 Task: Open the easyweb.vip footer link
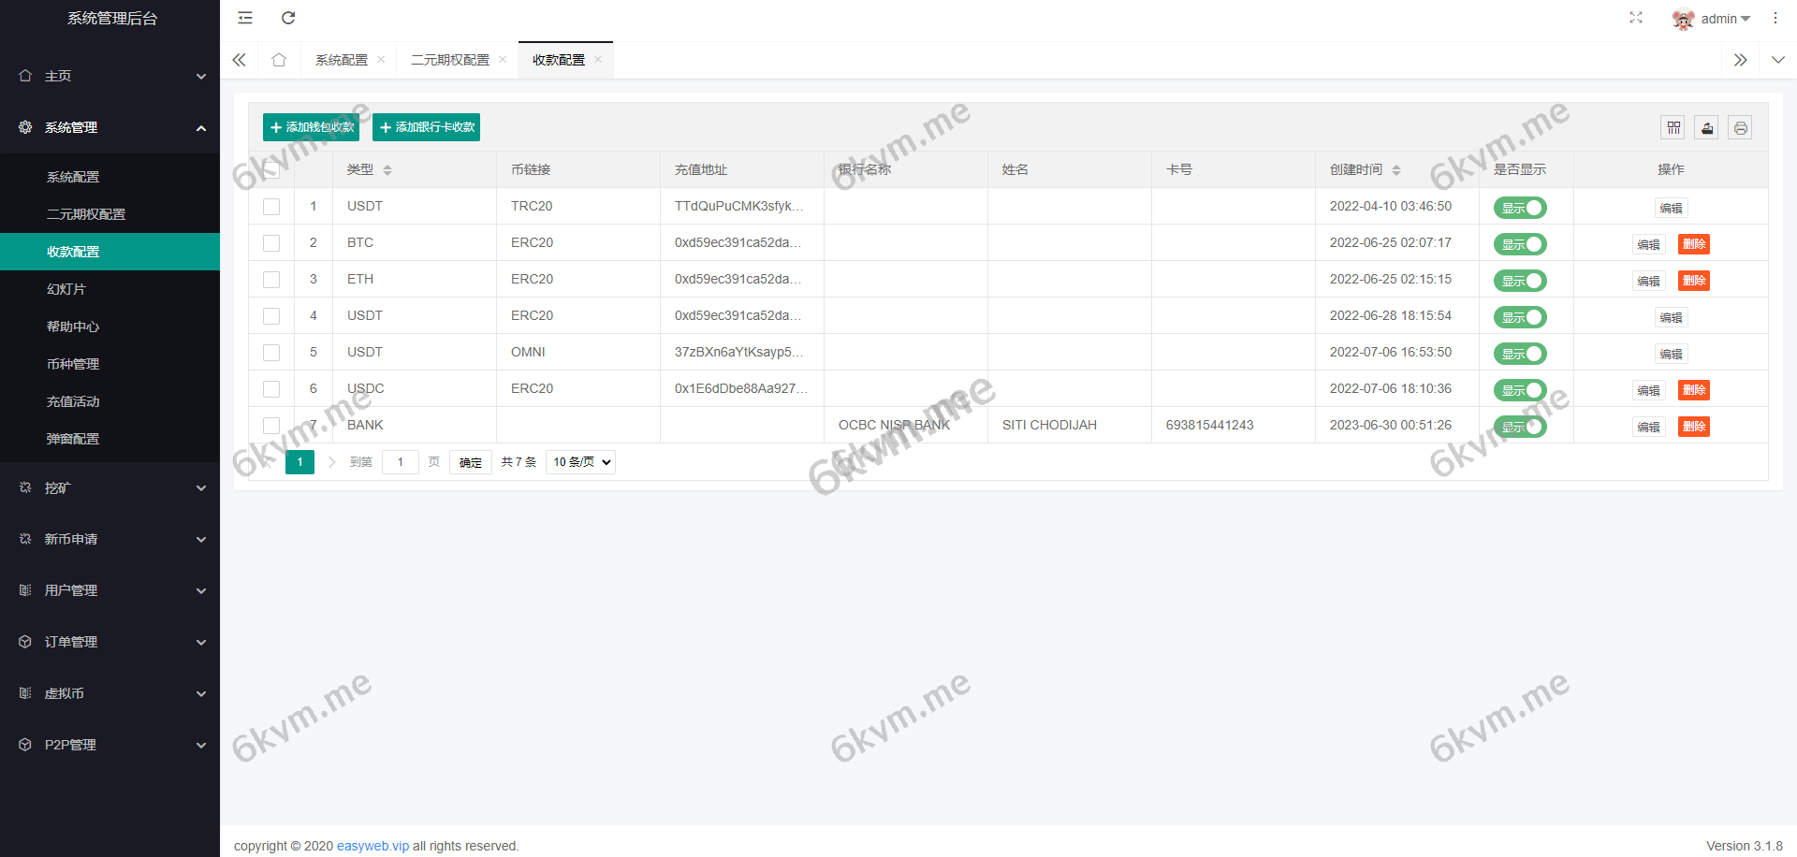pos(373,845)
